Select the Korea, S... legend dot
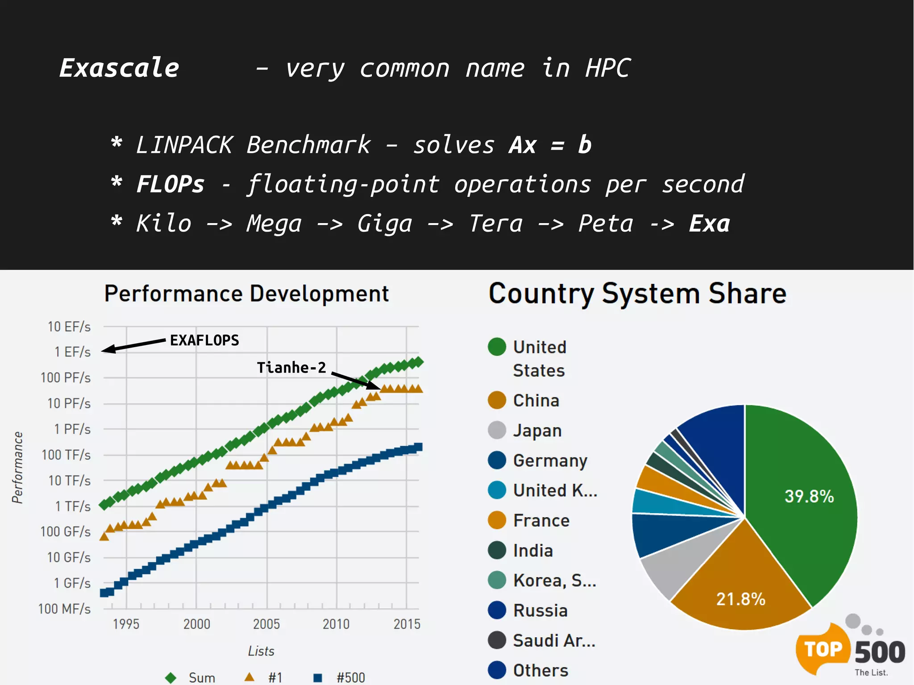The height and width of the screenshot is (685, 914). 497,580
